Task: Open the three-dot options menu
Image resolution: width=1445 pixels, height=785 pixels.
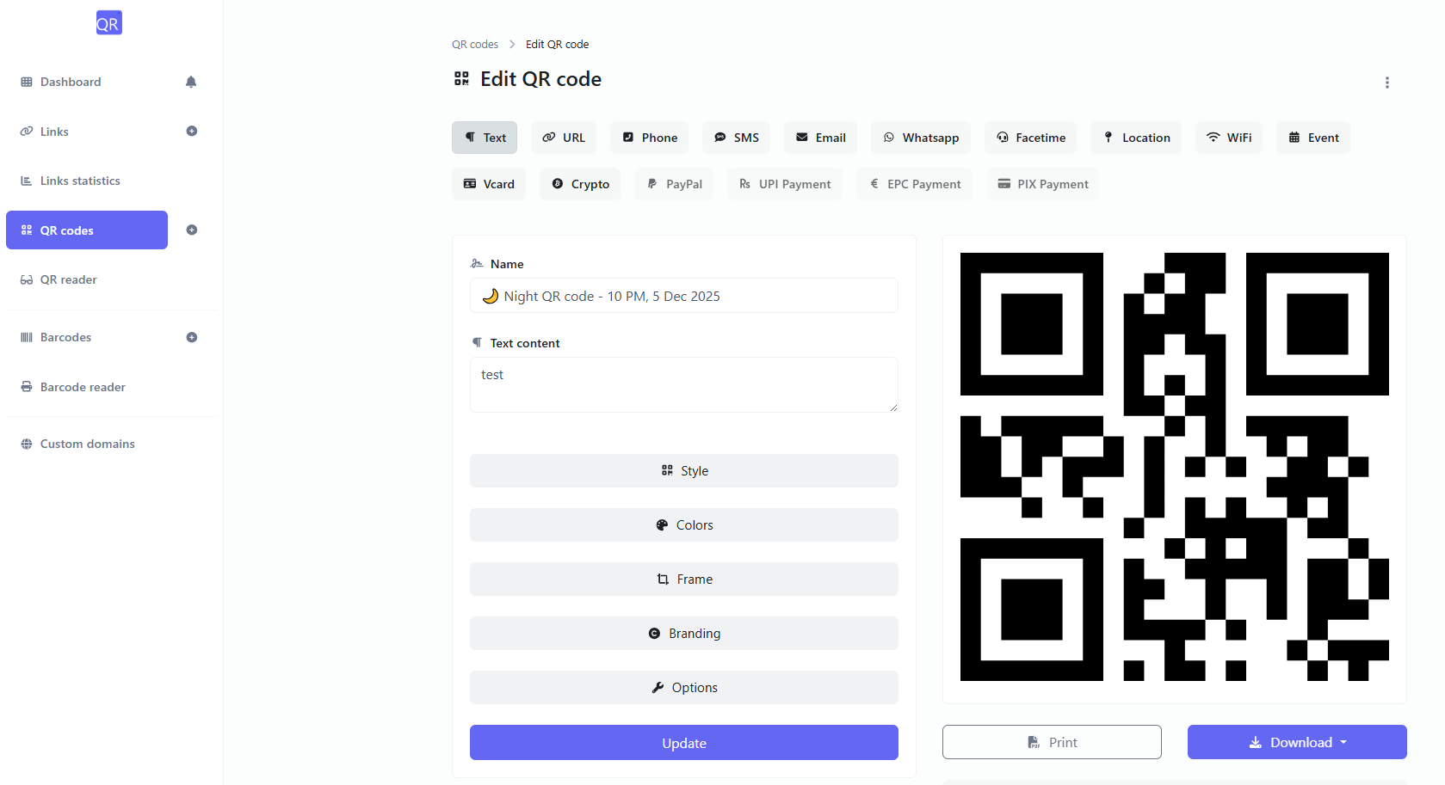Action: click(x=1387, y=83)
